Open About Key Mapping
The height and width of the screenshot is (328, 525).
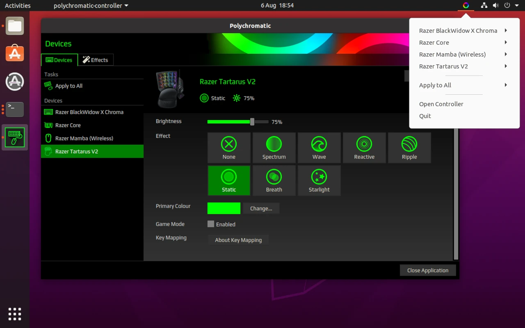tap(238, 240)
